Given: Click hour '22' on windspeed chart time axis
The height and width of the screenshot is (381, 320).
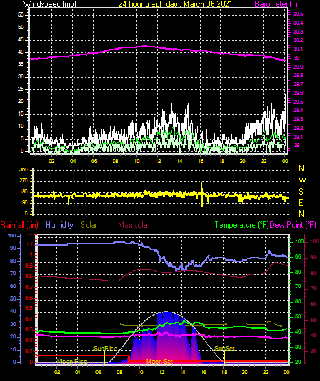Looking at the screenshot, I should [x=264, y=161].
